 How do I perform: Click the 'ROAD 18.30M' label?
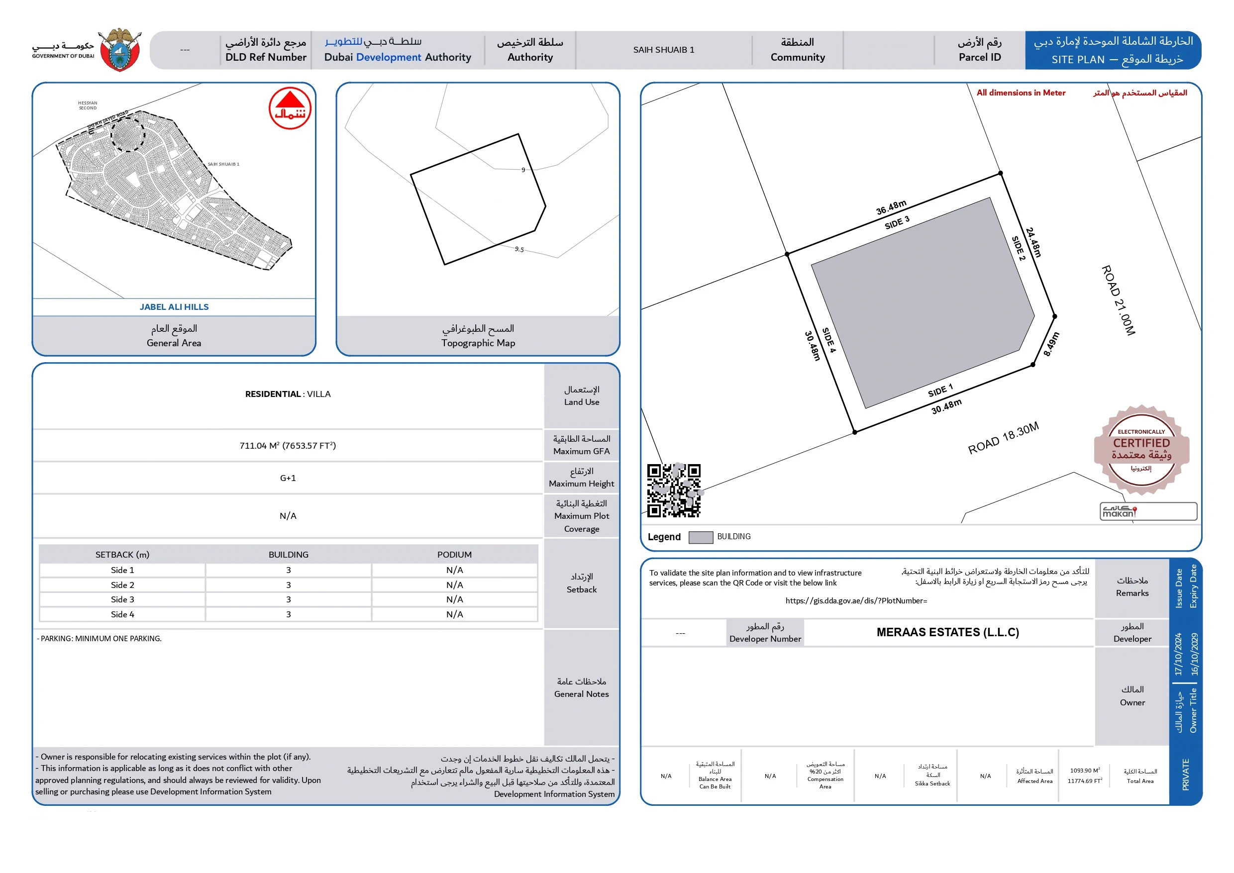(1003, 438)
